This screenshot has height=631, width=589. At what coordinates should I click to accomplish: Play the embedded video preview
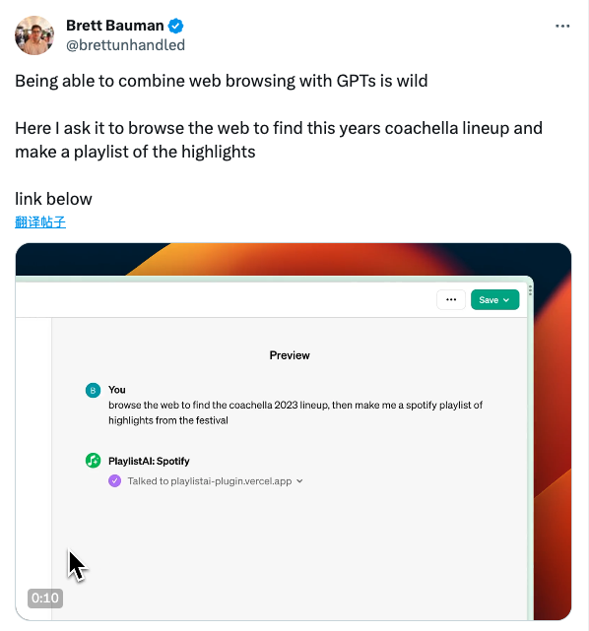294,431
